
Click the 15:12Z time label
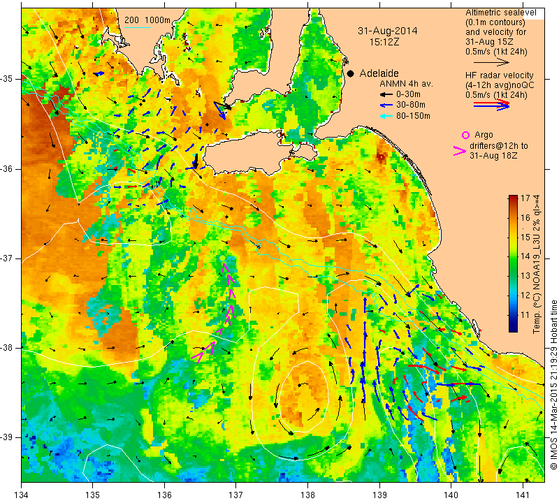tap(384, 42)
